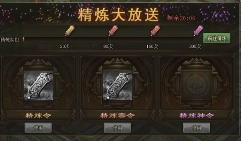This screenshot has width=241, height=141.
Task: Click the 20次 milestone label
Action: pyautogui.click(x=65, y=46)
